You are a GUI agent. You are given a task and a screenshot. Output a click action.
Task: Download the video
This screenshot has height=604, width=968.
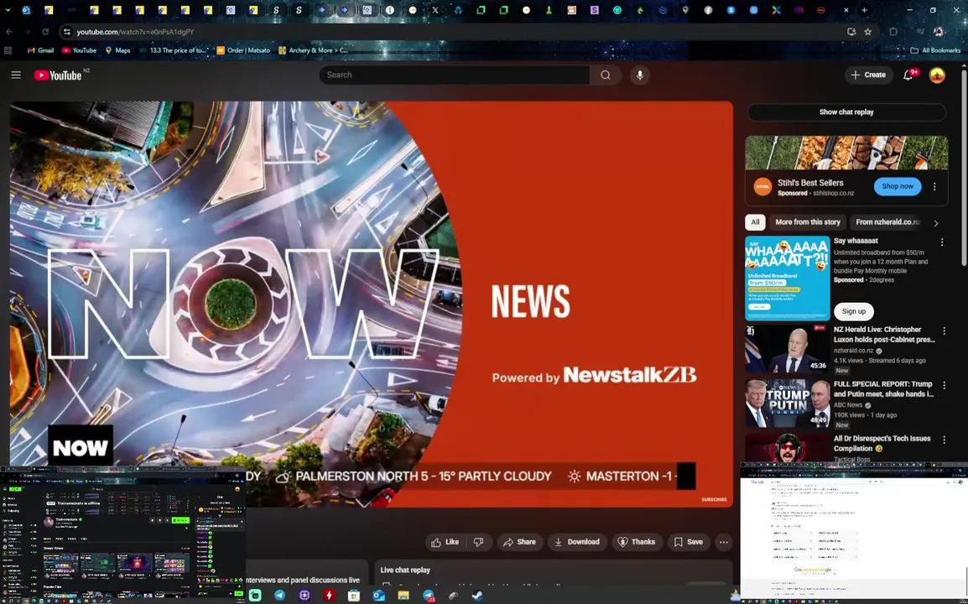coord(576,542)
